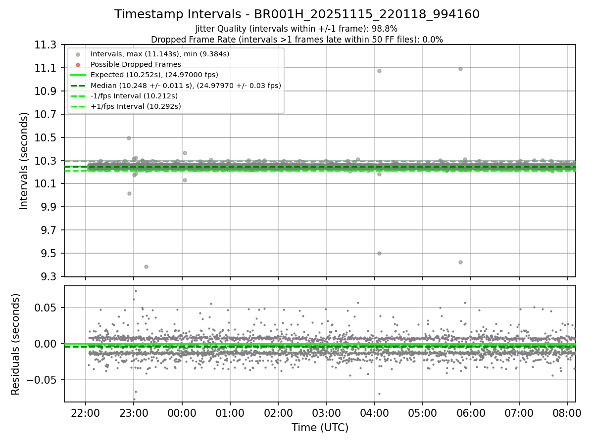The width and height of the screenshot is (594, 445).
Task: Select the 'Jitter Quality' 98.8% subtitle line
Action: pyautogui.click(x=297, y=29)
